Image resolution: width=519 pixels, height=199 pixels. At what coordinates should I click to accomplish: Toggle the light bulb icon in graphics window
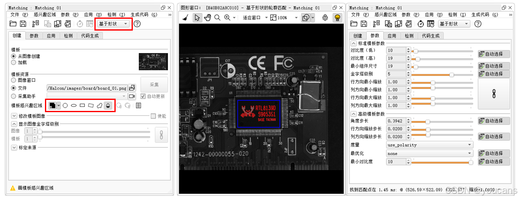(x=337, y=18)
